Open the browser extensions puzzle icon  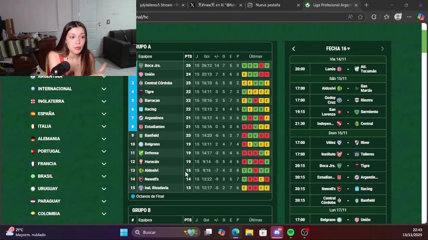click(374, 17)
